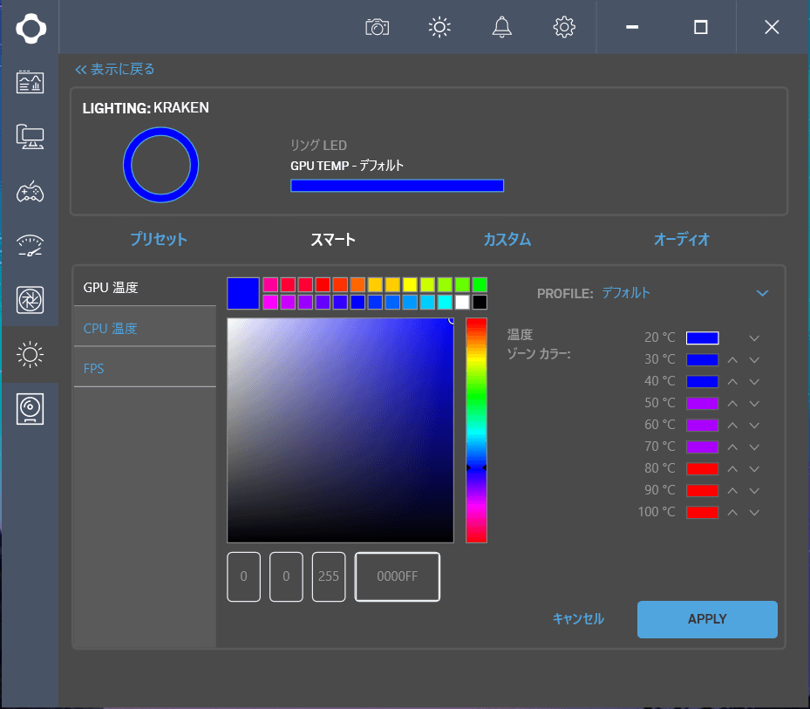Image resolution: width=810 pixels, height=709 pixels.
Task: Click down arrow for 70 °C zone
Action: click(754, 447)
